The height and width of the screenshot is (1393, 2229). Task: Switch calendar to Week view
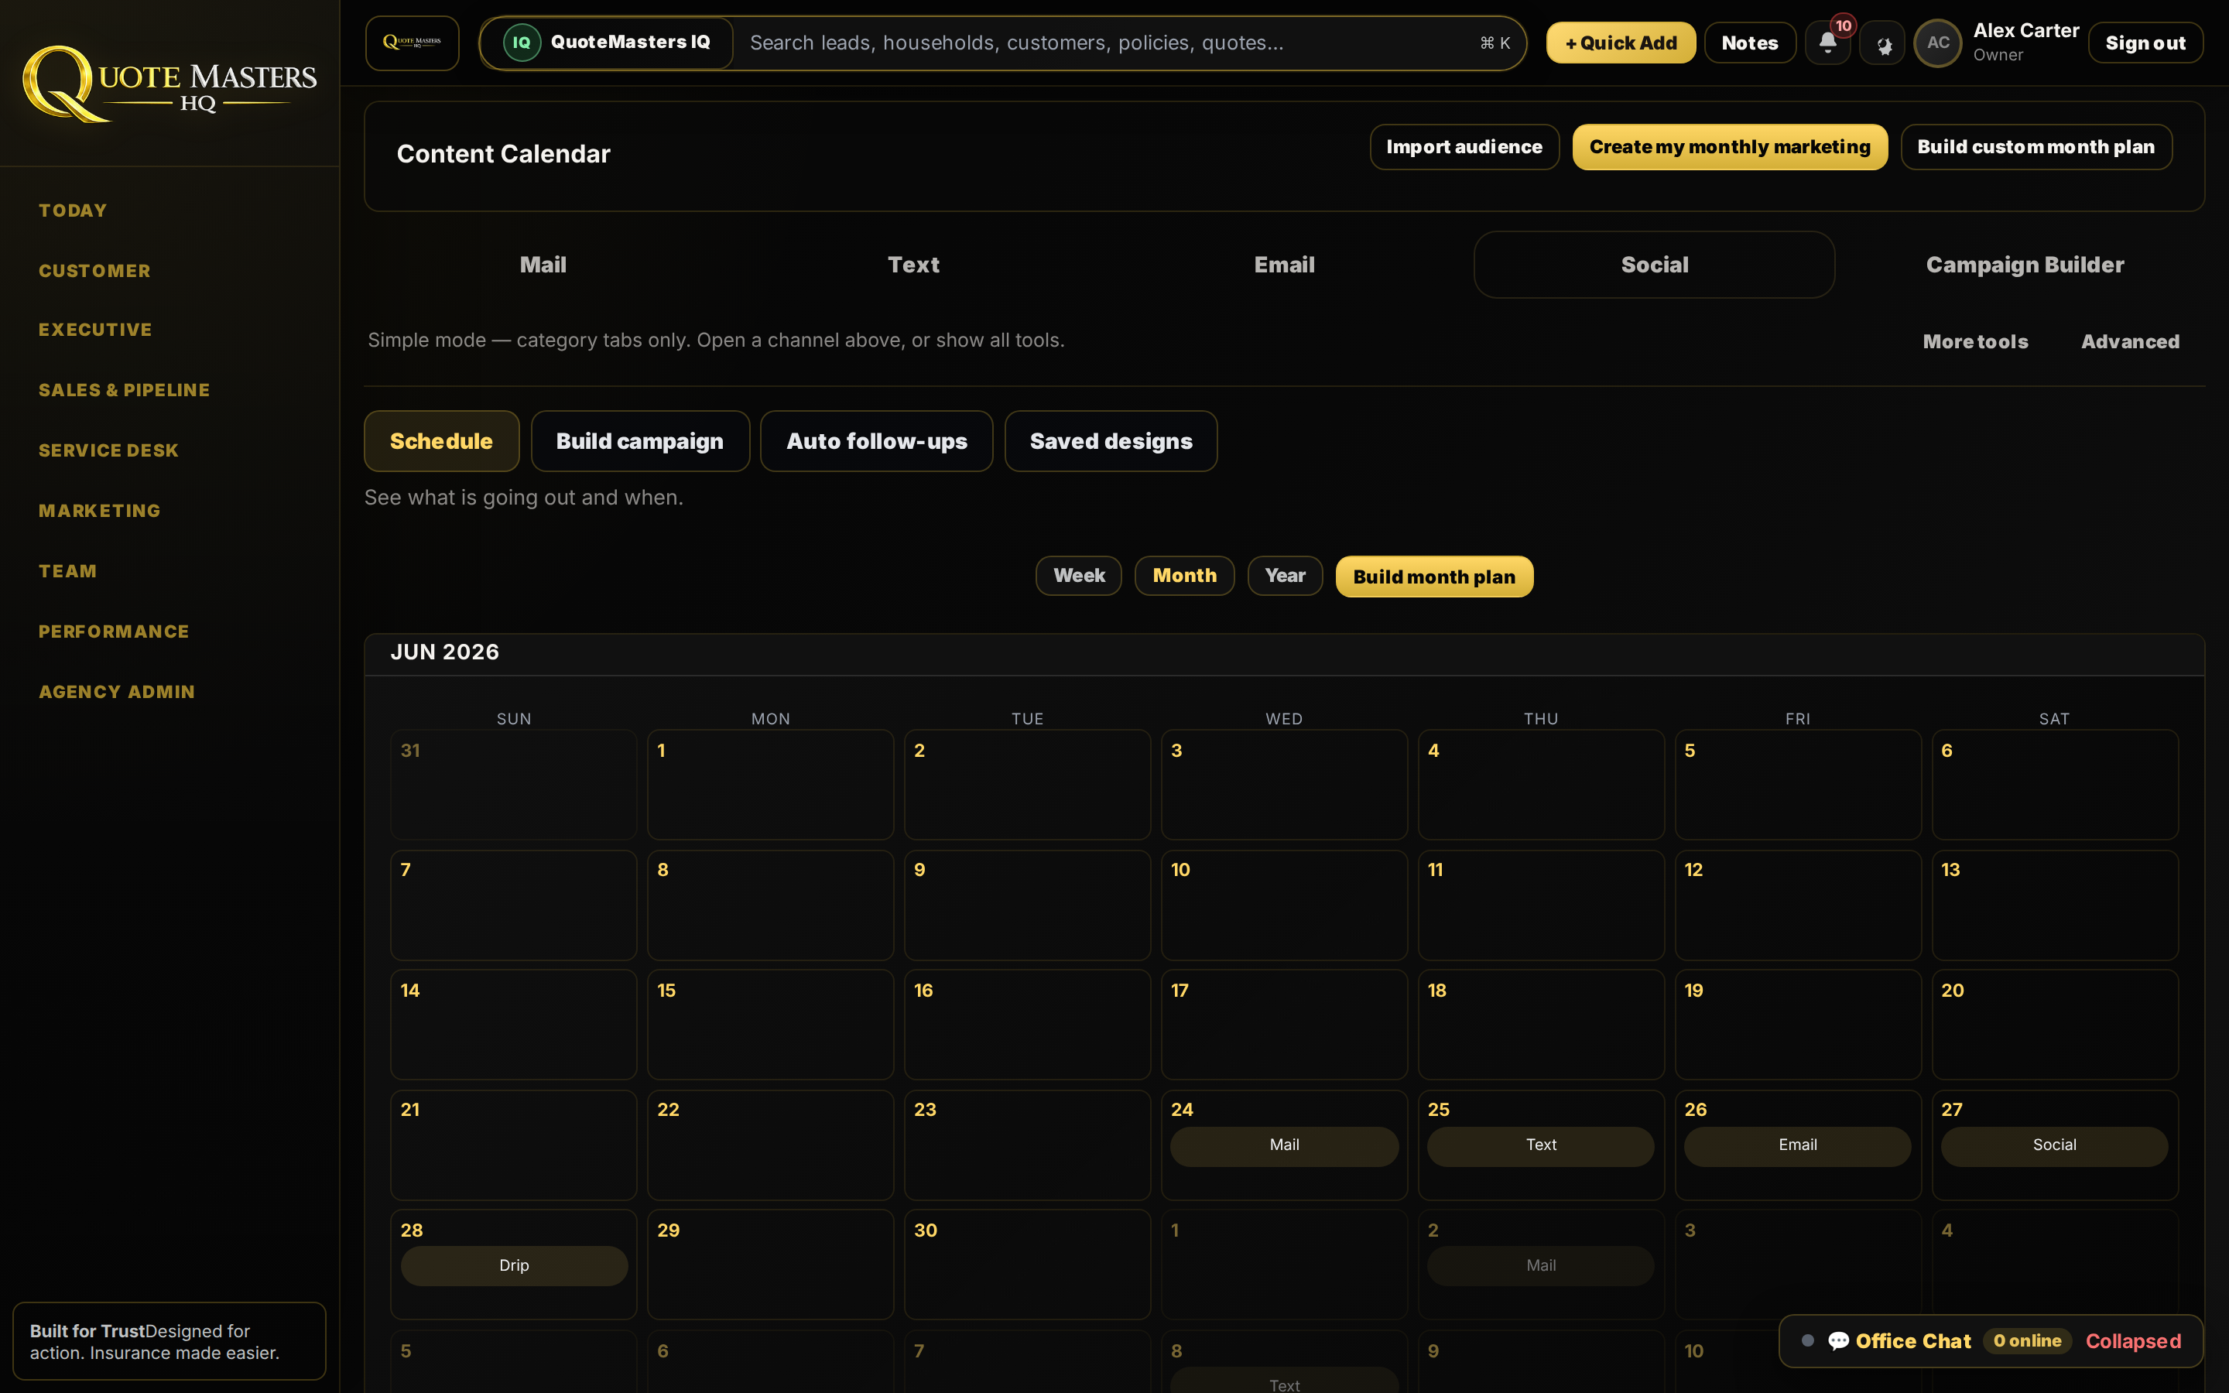pyautogui.click(x=1079, y=576)
